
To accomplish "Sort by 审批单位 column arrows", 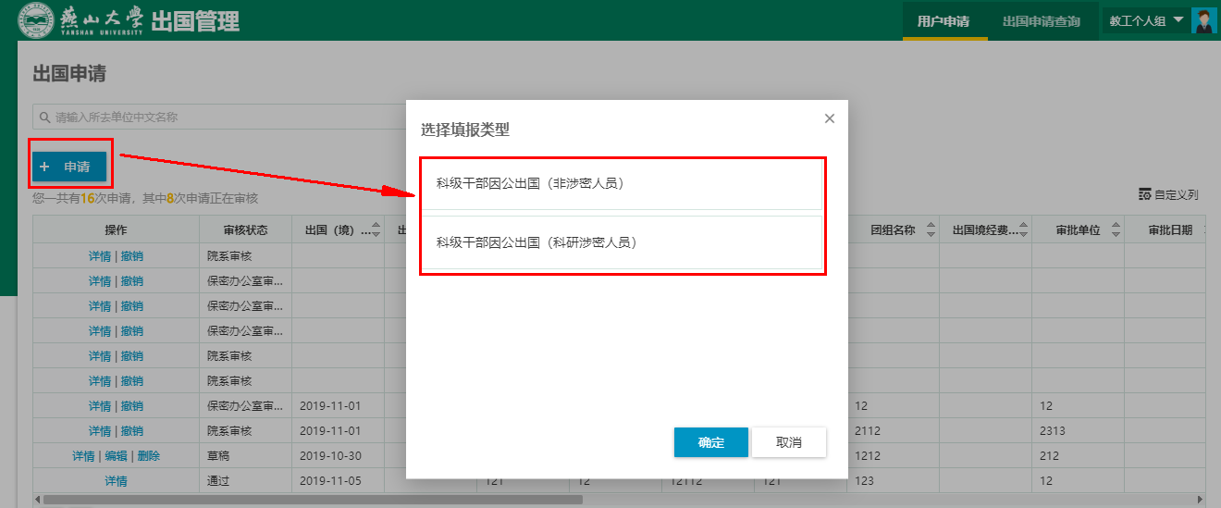I will 1116,230.
